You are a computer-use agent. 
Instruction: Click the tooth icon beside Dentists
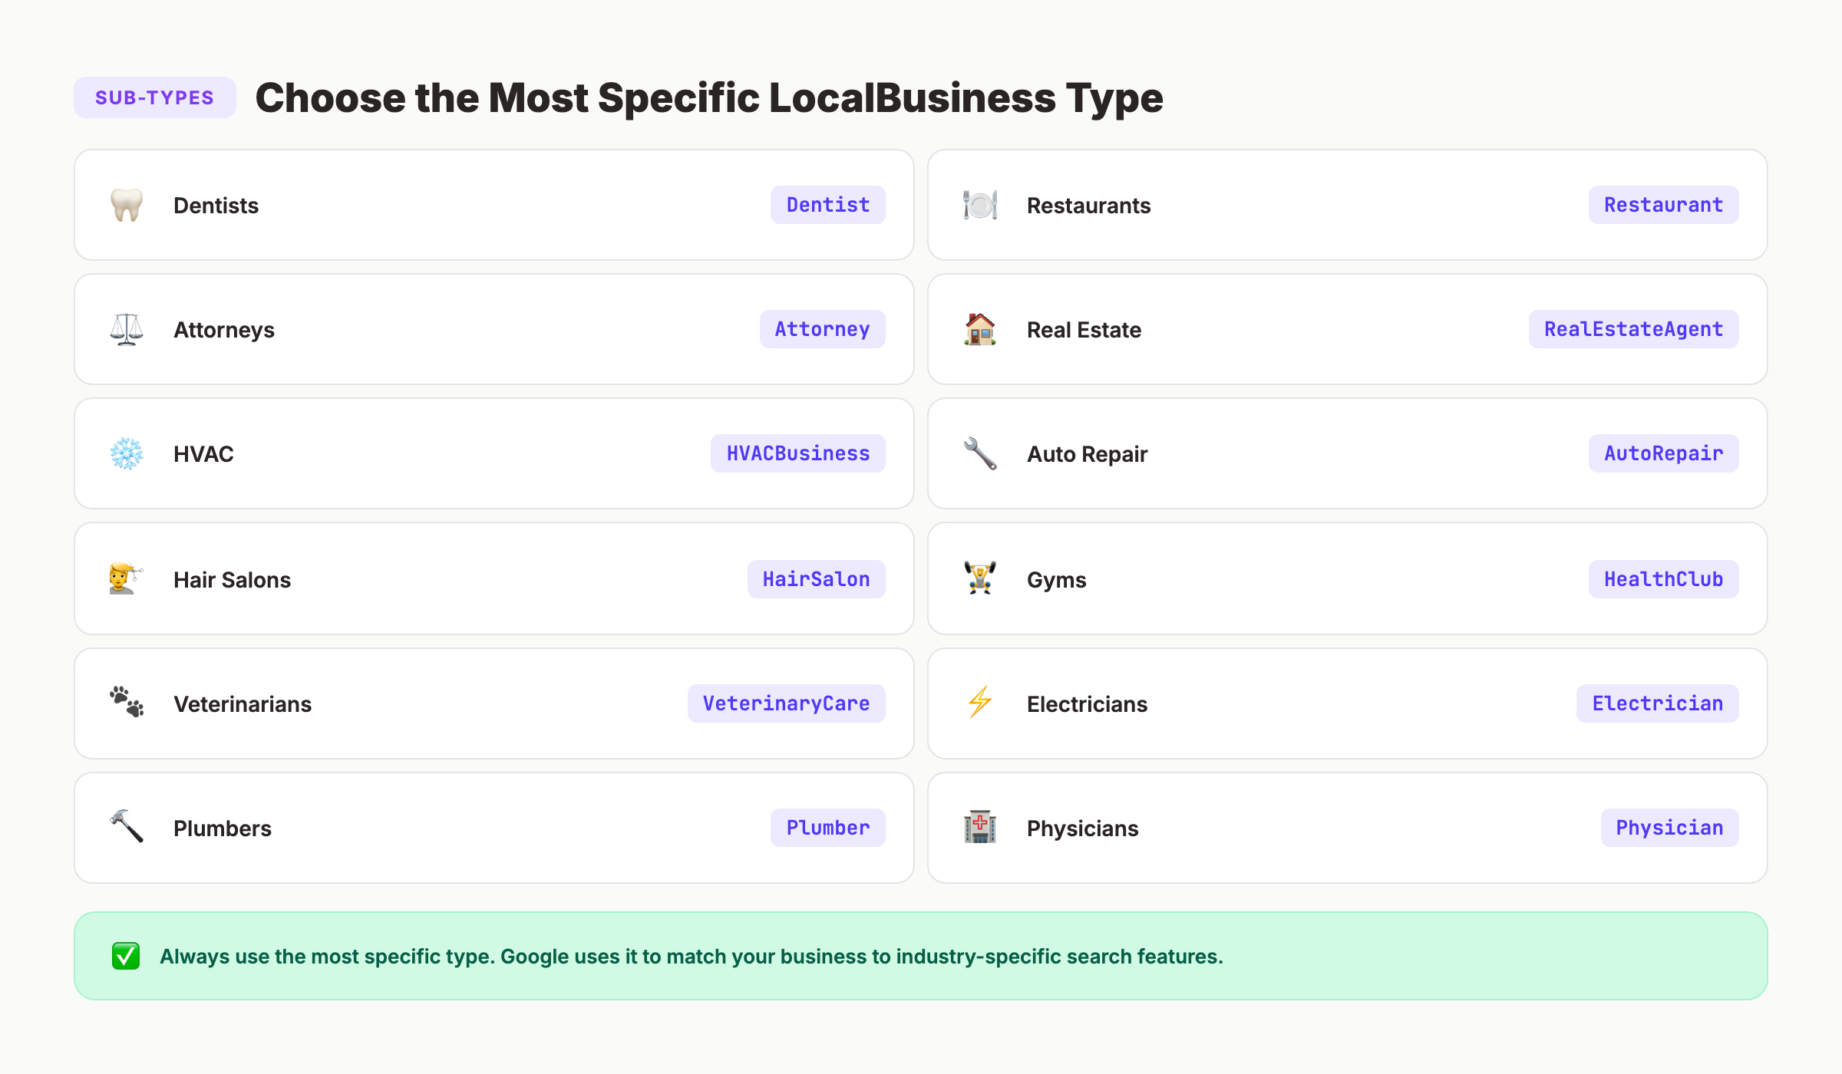(127, 205)
